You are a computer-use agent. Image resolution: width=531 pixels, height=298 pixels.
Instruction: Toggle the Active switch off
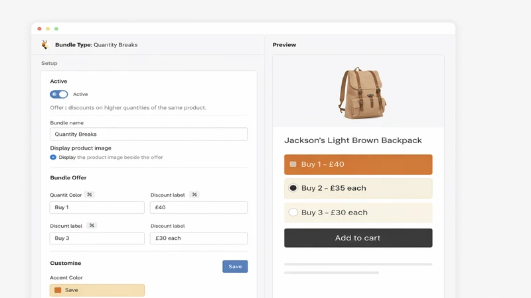coord(59,94)
